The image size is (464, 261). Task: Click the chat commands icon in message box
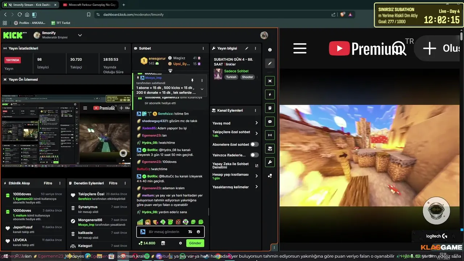190,232
